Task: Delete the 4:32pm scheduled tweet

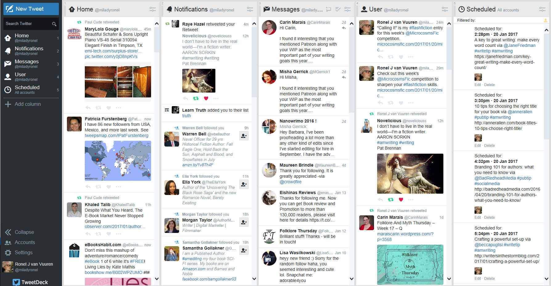Action: [x=489, y=218]
